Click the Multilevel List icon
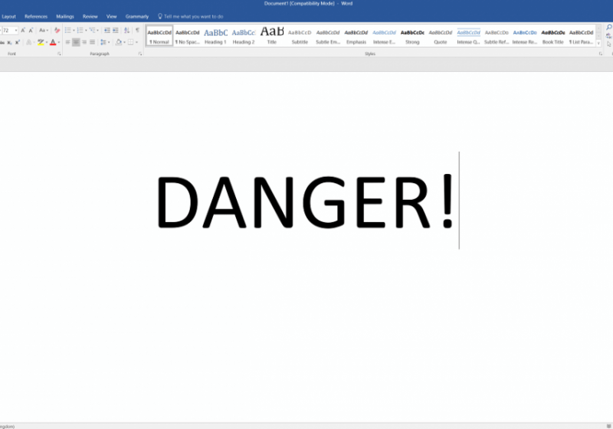 [93, 30]
